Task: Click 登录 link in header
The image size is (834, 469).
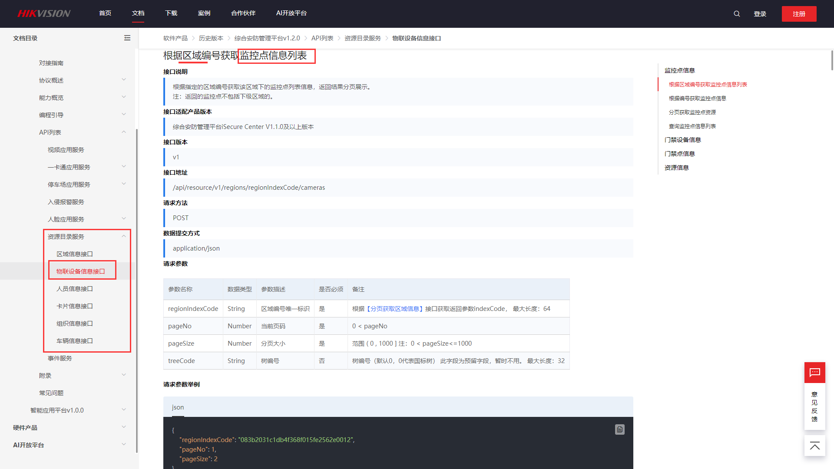Action: pyautogui.click(x=760, y=14)
